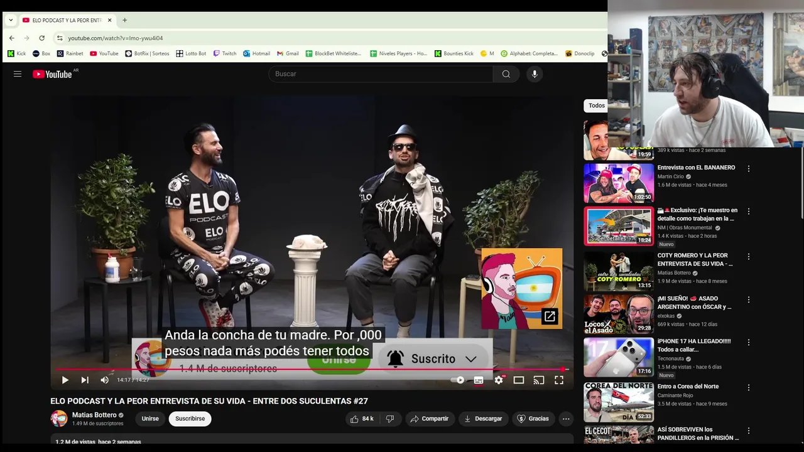
Task: Open more actions three-dot menu below video
Action: 566,419
